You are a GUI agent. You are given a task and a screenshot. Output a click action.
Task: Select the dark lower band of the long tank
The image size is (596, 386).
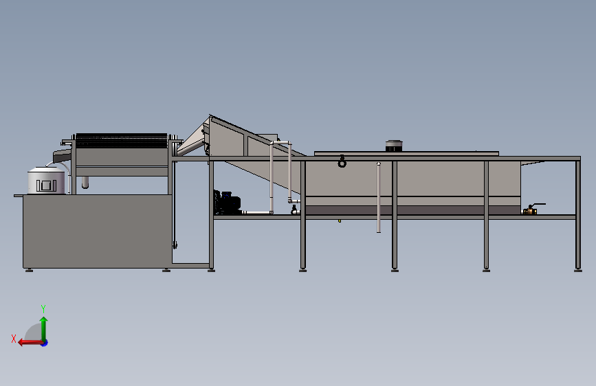tap(412, 210)
